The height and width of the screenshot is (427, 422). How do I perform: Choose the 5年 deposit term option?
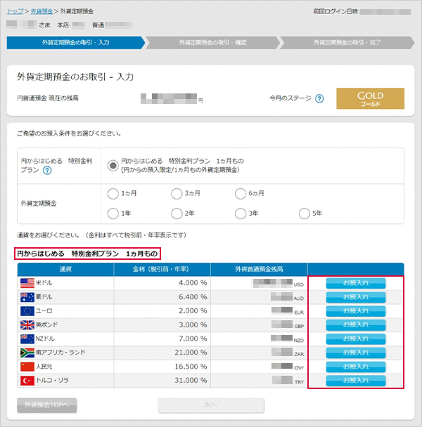[304, 213]
